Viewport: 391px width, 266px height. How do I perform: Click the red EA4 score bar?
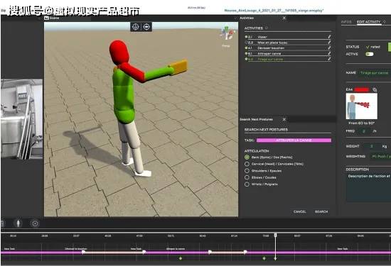click(362, 89)
